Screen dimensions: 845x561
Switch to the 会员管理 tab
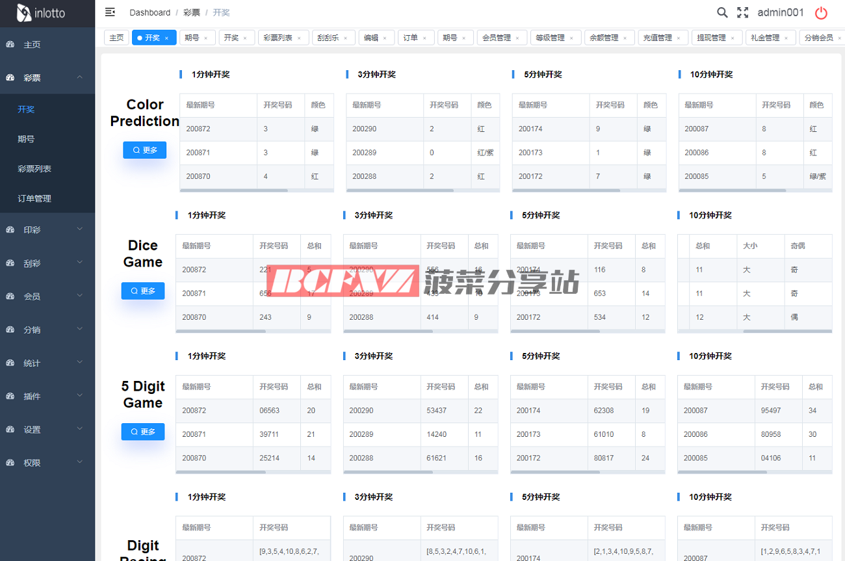[496, 38]
